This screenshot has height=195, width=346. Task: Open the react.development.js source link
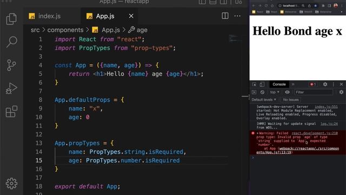tap(315, 133)
